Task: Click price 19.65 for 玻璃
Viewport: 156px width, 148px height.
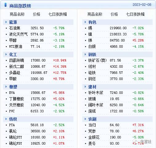Action: (114, 99)
